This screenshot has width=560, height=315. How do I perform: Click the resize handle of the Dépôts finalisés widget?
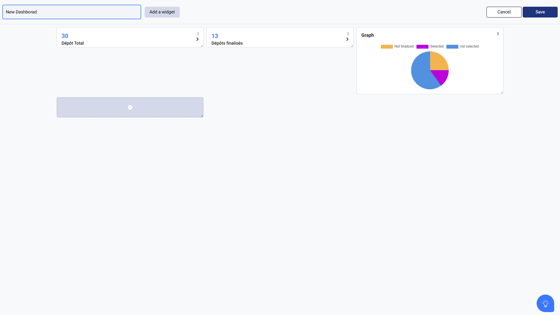click(351, 46)
